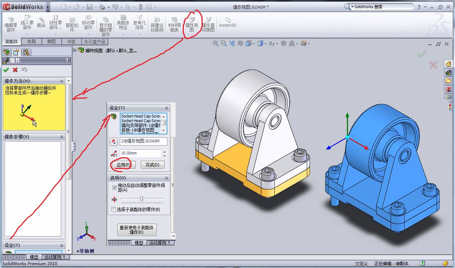Viewport: 455px width, 268px height.
Task: Click the New document icon
Action: pyautogui.click(x=64, y=7)
